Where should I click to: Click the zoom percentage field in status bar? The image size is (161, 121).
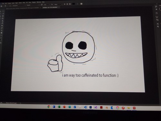point(1,103)
